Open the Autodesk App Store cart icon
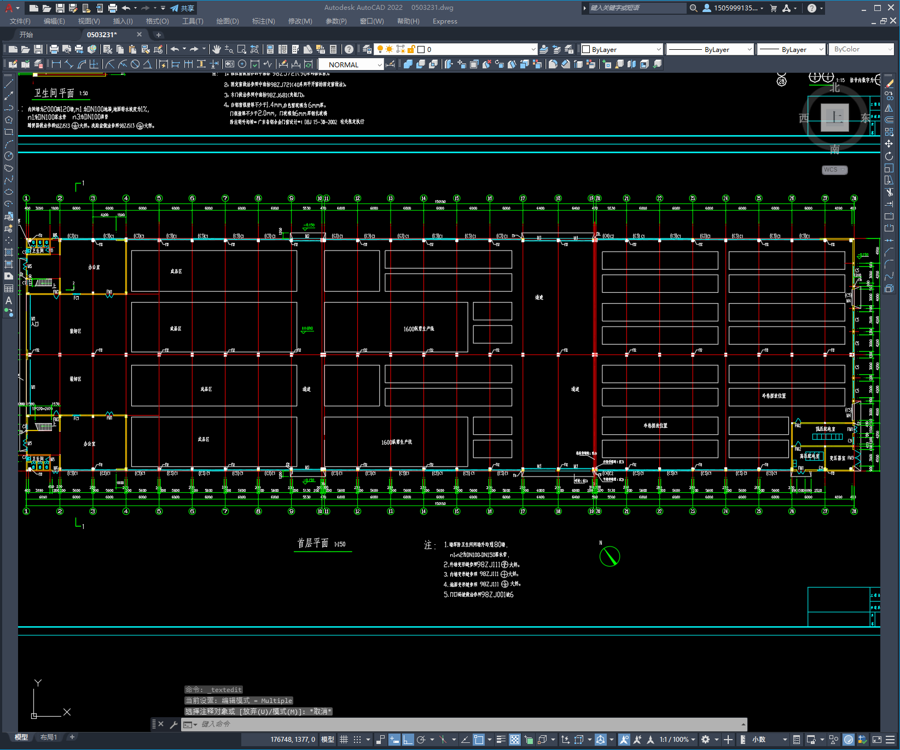Screen dimensions: 900x750 [x=774, y=8]
